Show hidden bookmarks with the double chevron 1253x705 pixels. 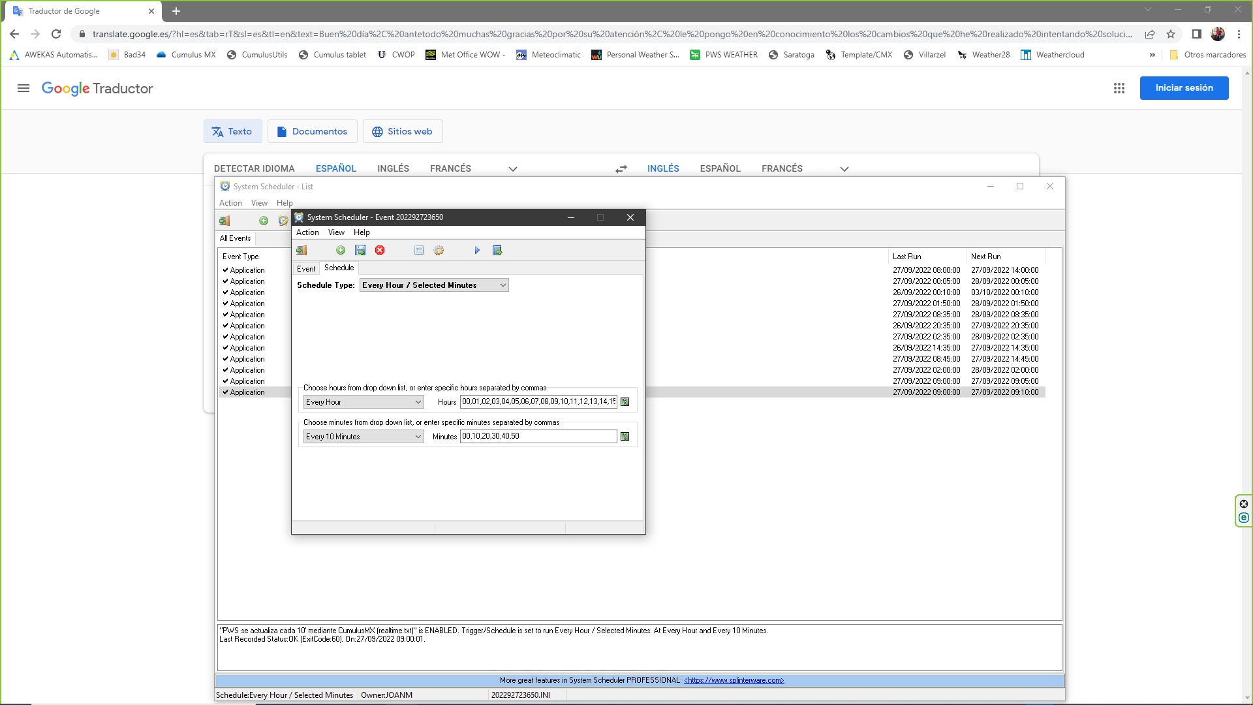tap(1152, 55)
